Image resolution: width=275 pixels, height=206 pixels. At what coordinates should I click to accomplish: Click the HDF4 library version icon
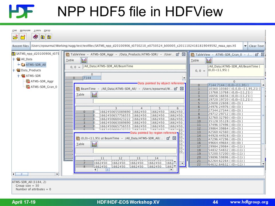[43, 37]
